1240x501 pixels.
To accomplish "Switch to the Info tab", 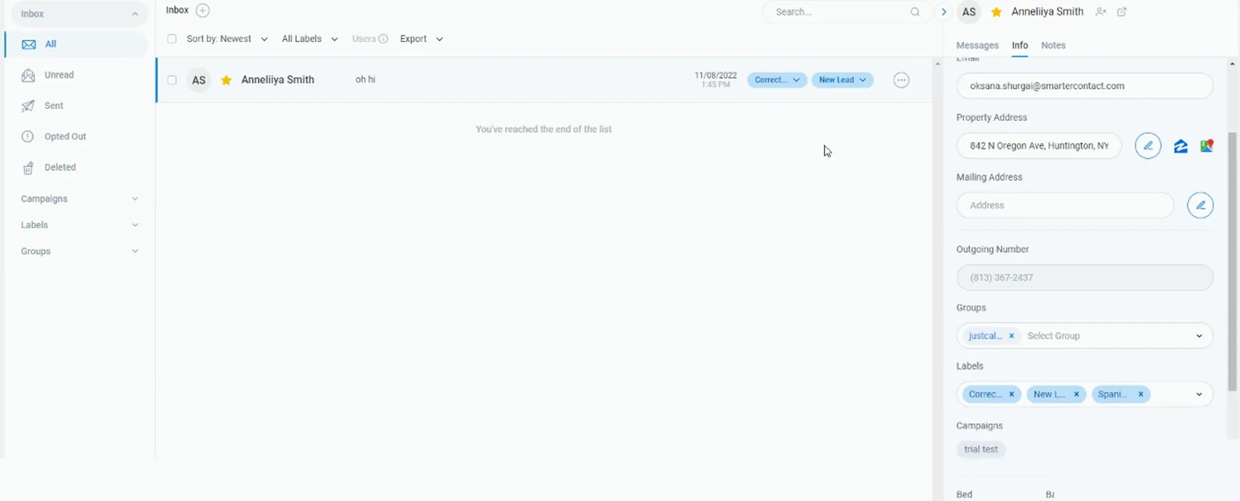I will tap(1020, 45).
